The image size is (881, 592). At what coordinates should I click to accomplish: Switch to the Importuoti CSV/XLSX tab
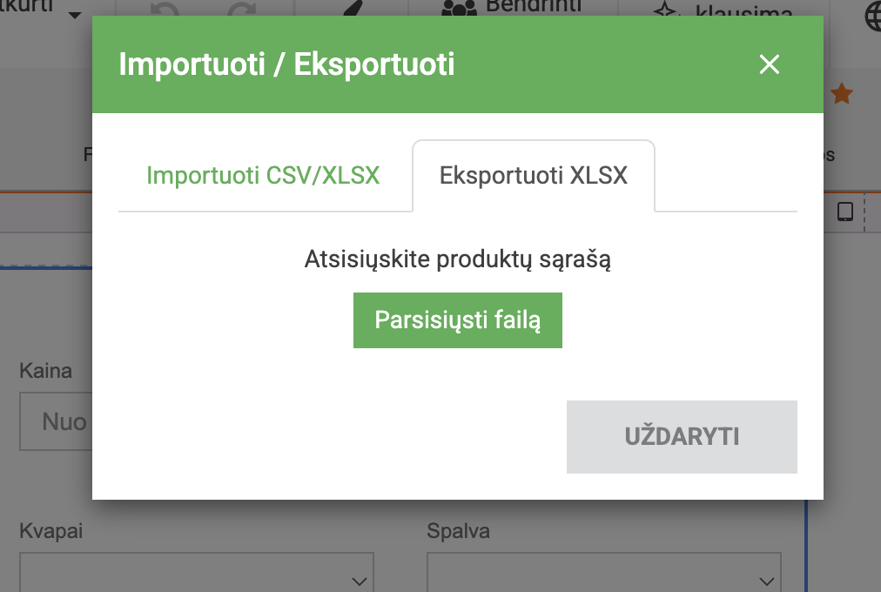coord(264,175)
